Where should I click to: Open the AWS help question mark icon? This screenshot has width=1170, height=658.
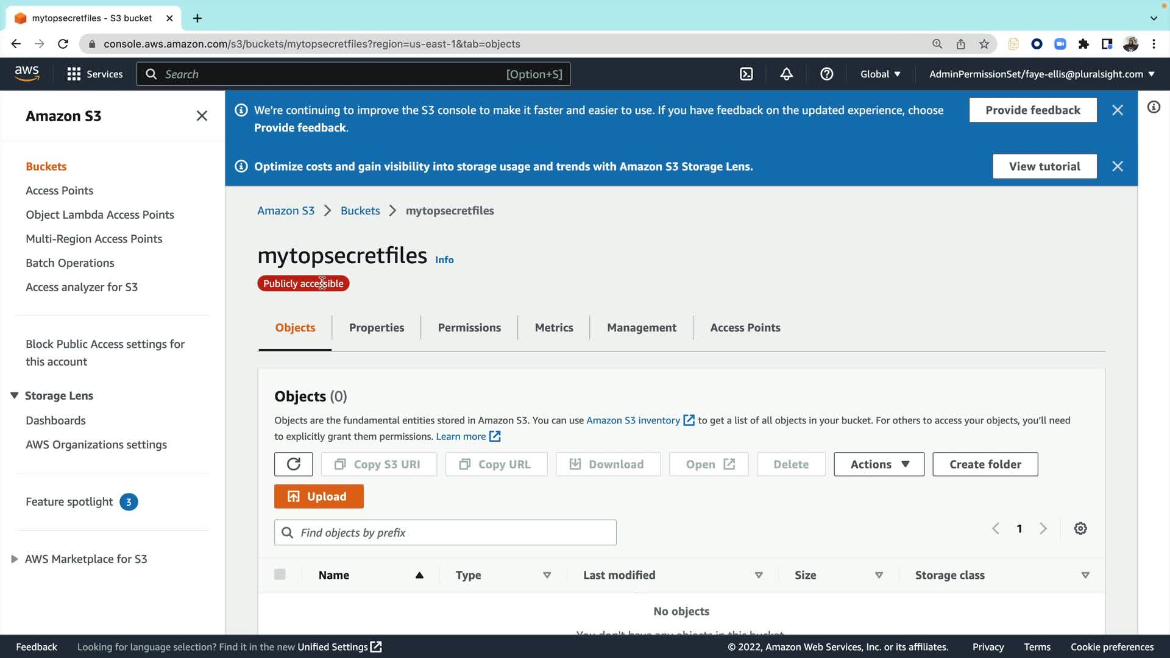point(826,74)
